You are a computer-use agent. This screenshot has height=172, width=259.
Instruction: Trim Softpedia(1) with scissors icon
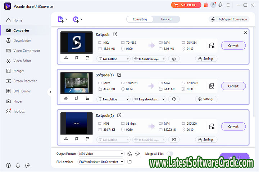pyautogui.click(x=66, y=98)
